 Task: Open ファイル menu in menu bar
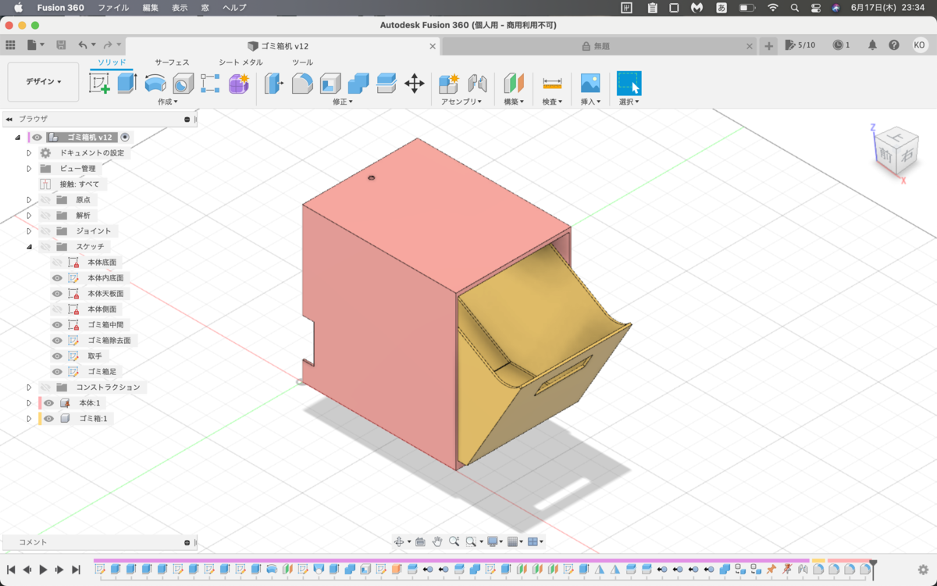tap(113, 8)
